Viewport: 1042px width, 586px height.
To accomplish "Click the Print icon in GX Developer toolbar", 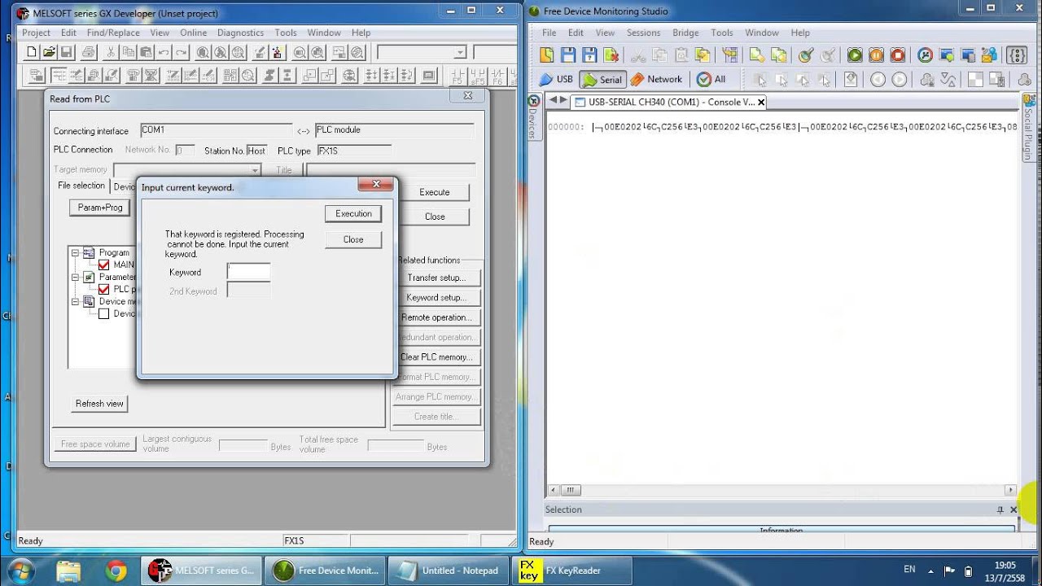I will [x=89, y=52].
